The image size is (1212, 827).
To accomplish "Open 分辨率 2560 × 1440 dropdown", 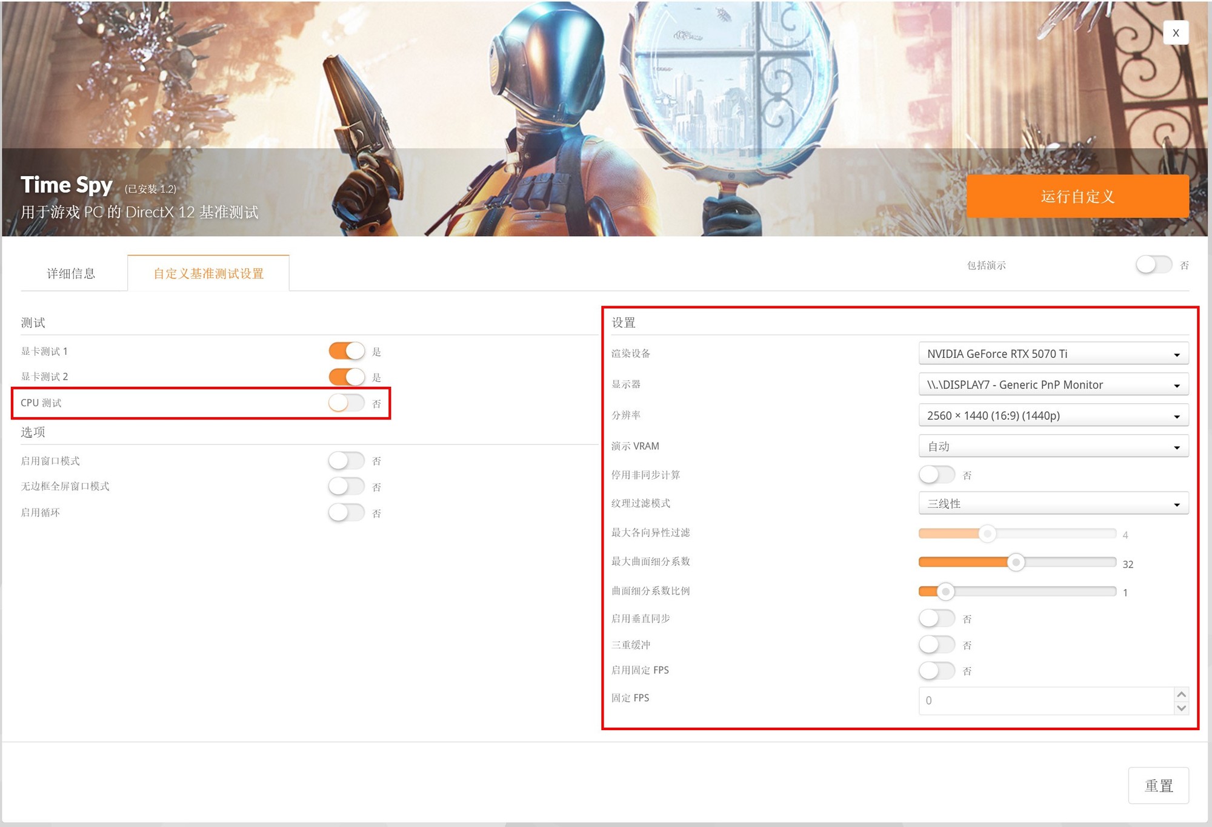I will (x=1053, y=415).
